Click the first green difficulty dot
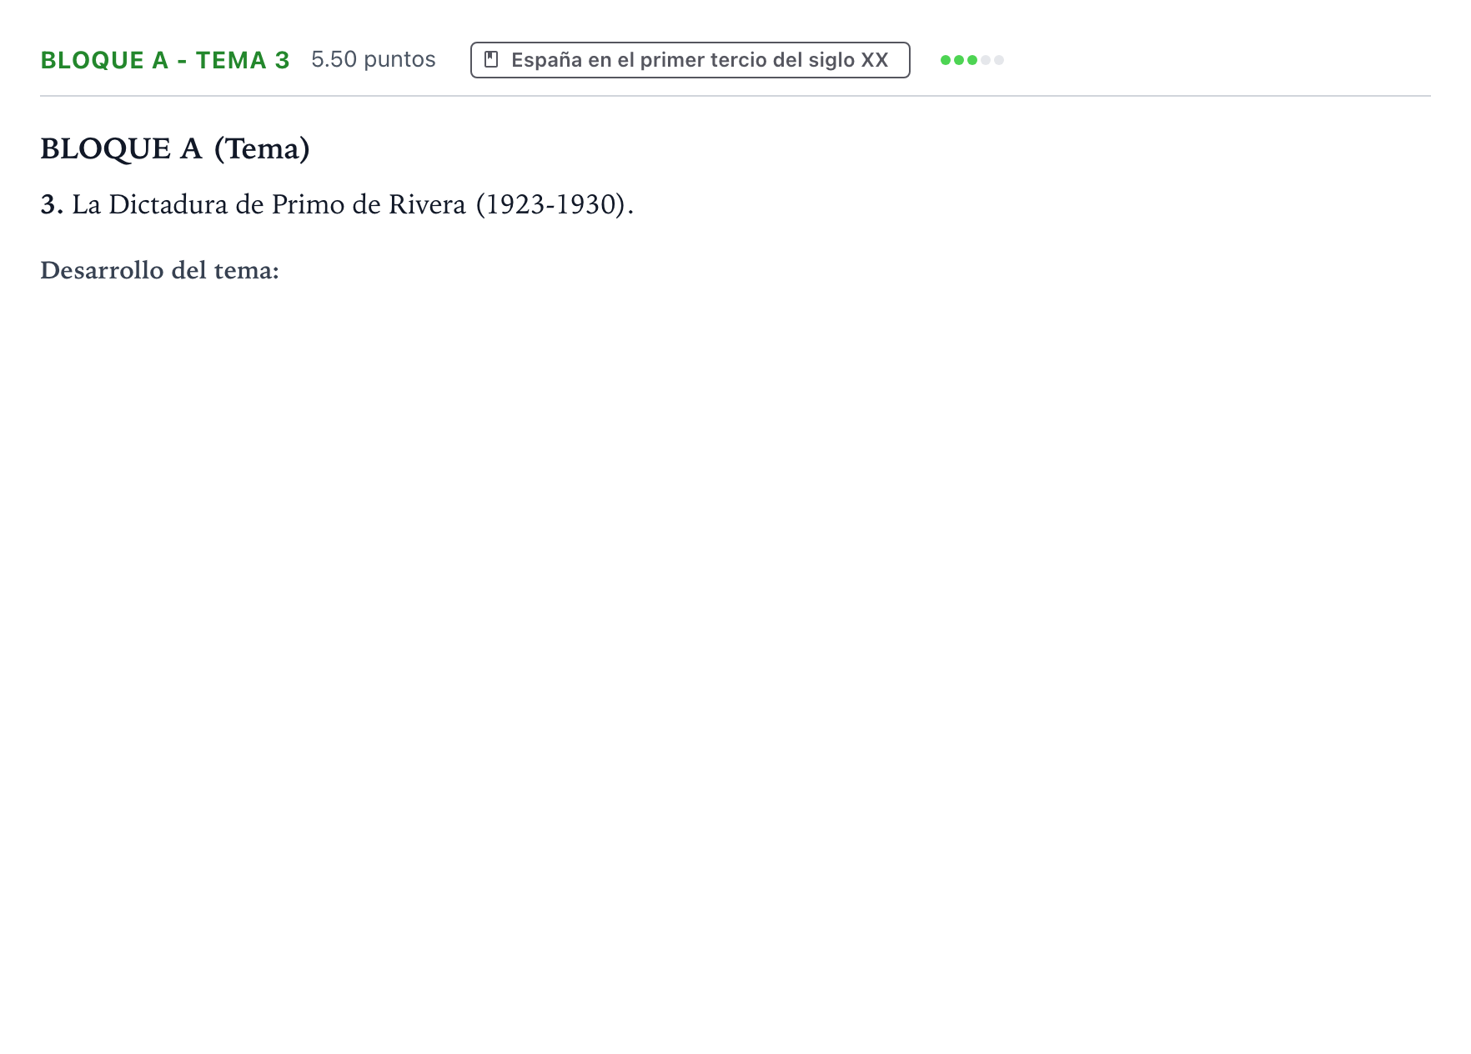Screen dimensions: 1471x1054 click(946, 60)
